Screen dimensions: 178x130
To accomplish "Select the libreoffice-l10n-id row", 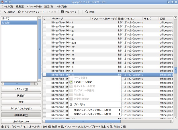I will coord(108,63).
